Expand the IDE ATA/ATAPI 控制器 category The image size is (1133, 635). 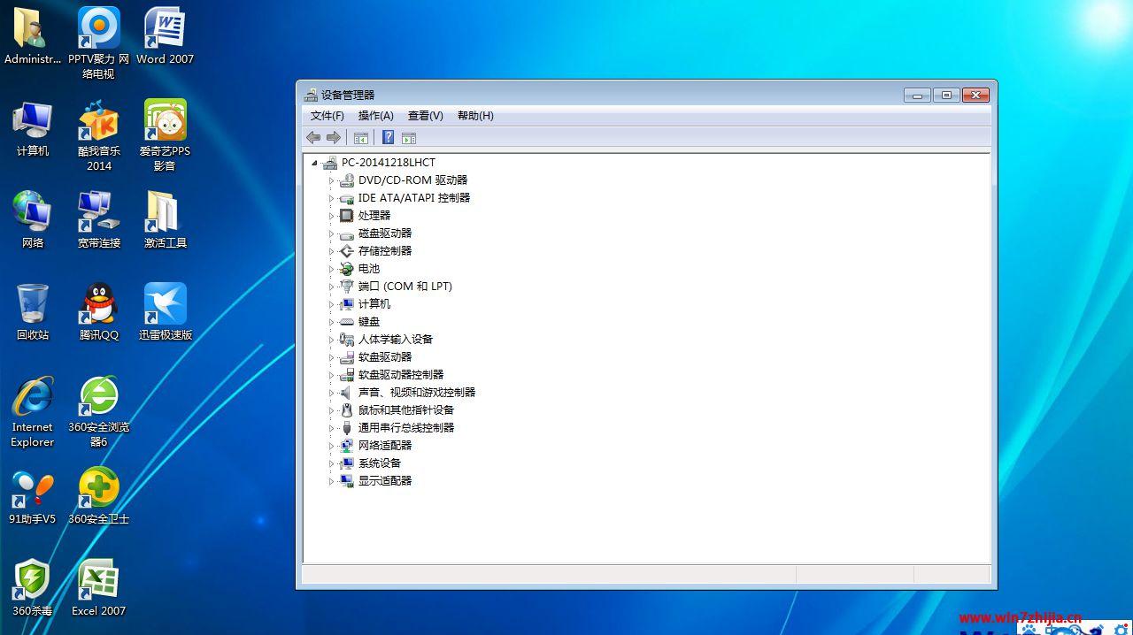pyautogui.click(x=332, y=198)
